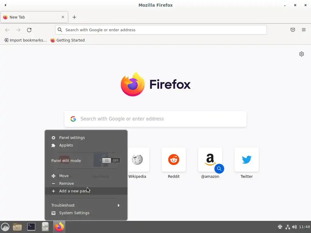Click the Google logo in search box
Viewport: 311px width, 233px height.
[73, 119]
